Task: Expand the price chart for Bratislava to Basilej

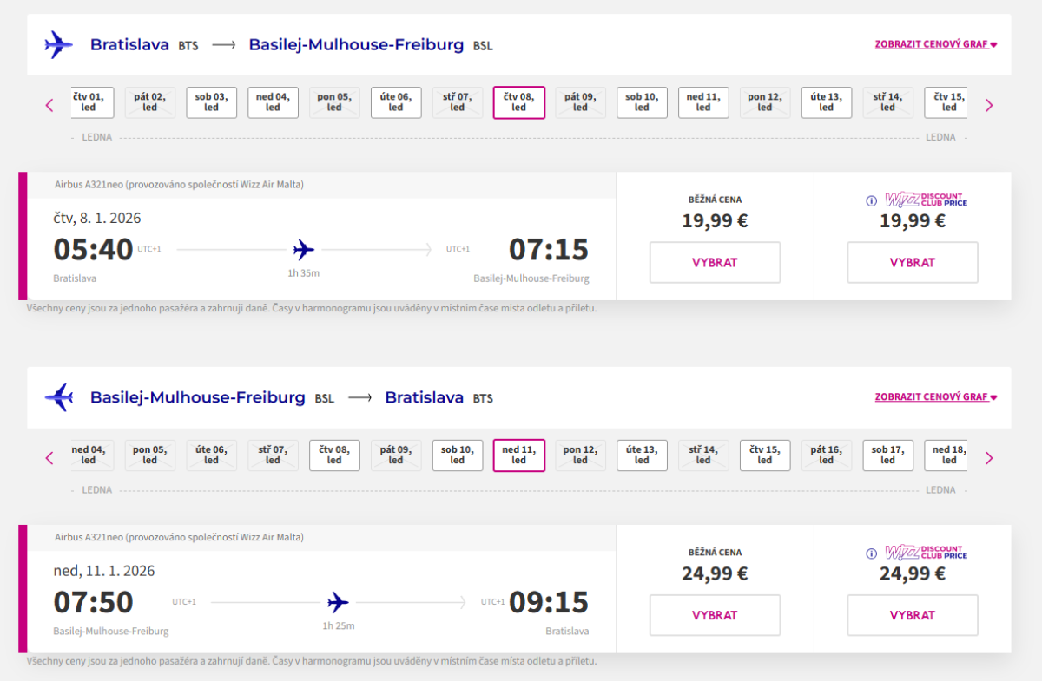Action: [x=935, y=44]
